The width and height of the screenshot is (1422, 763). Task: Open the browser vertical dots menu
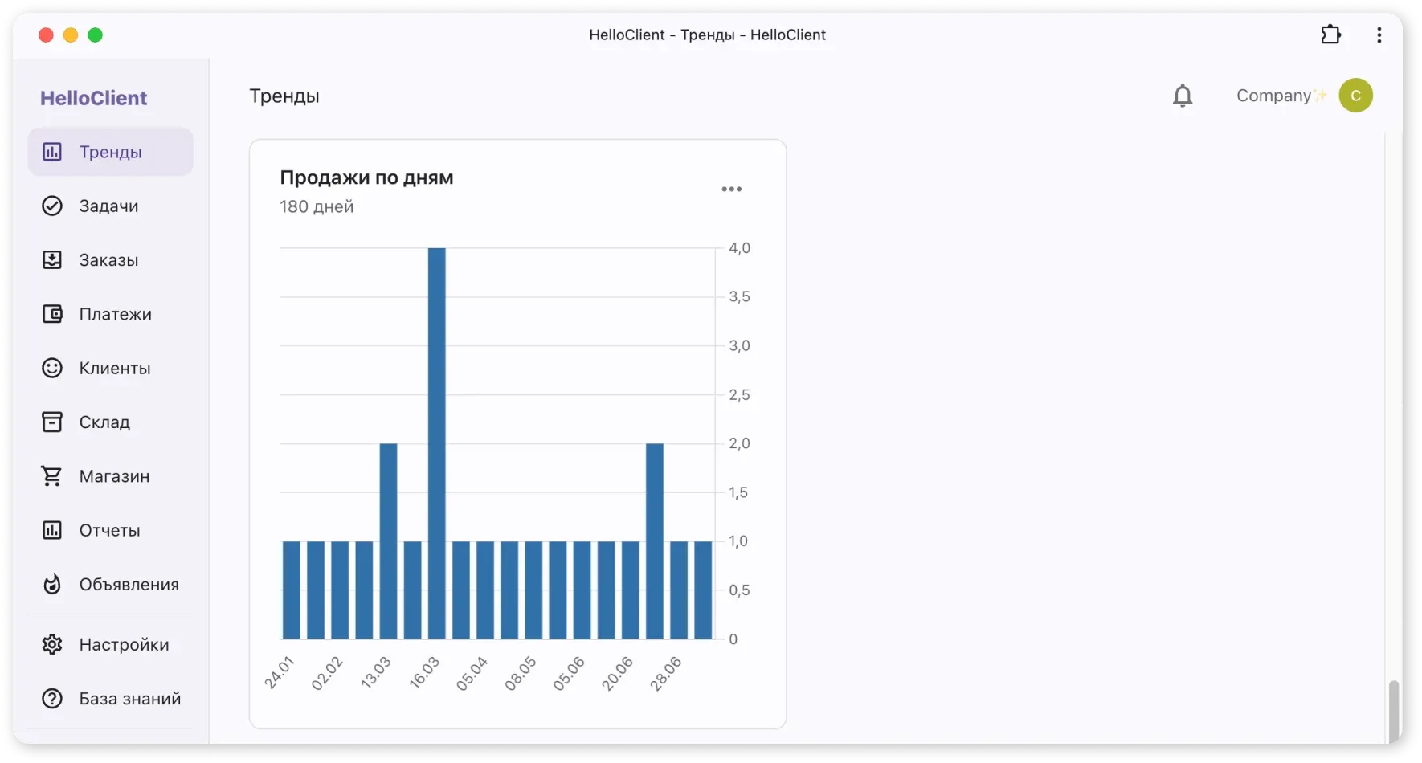(1379, 35)
